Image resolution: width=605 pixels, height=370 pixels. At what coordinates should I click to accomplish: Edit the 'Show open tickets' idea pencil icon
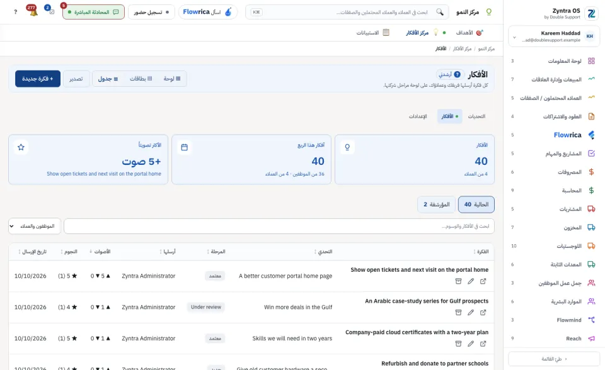471,281
